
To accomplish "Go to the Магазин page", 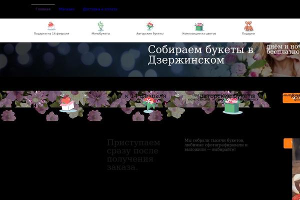I will [x=66, y=9].
